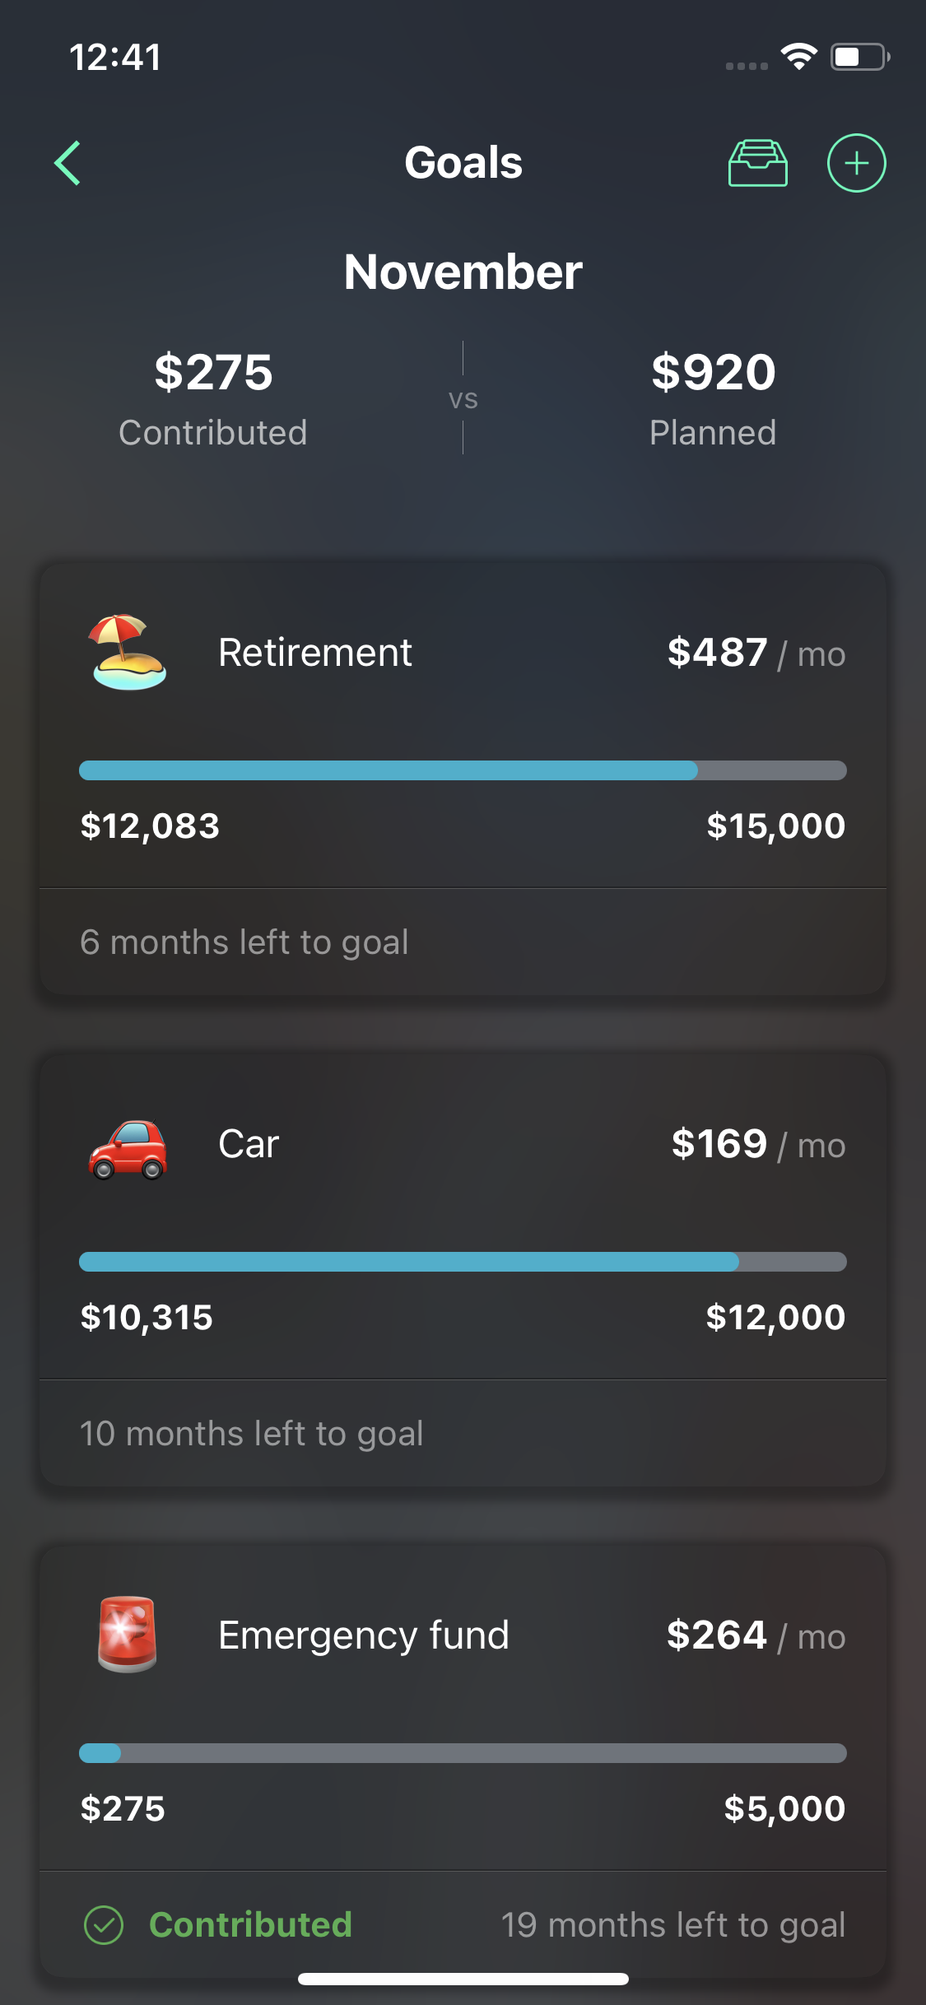This screenshot has width=926, height=2005.
Task: Open the Car goal title
Action: 249,1144
